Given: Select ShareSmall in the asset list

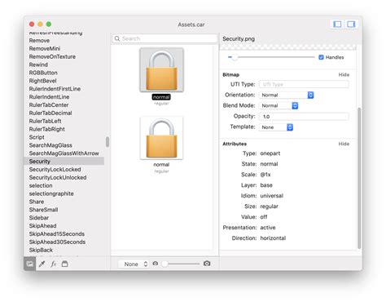Looking at the screenshot, I should (43, 210).
